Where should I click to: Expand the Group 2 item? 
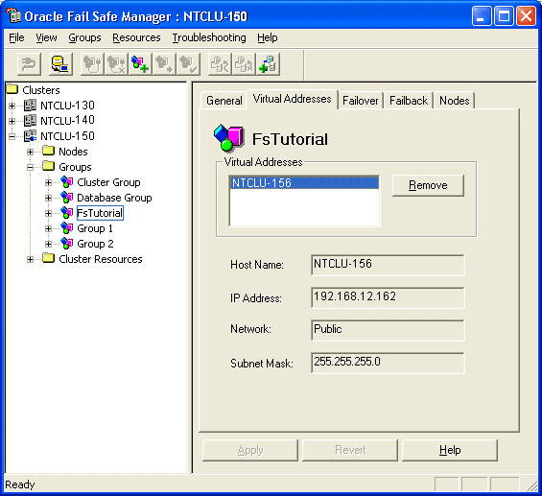(x=48, y=244)
